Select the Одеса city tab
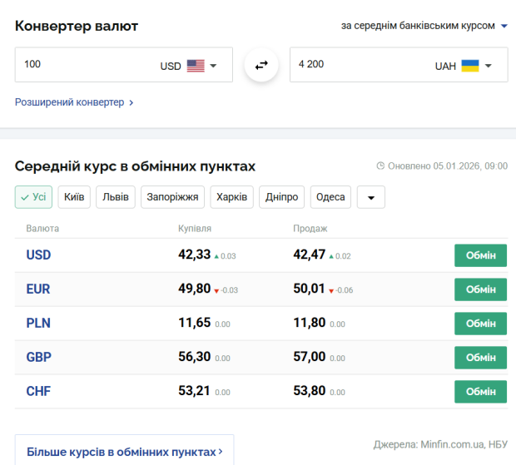The width and height of the screenshot is (516, 465). pyautogui.click(x=330, y=197)
